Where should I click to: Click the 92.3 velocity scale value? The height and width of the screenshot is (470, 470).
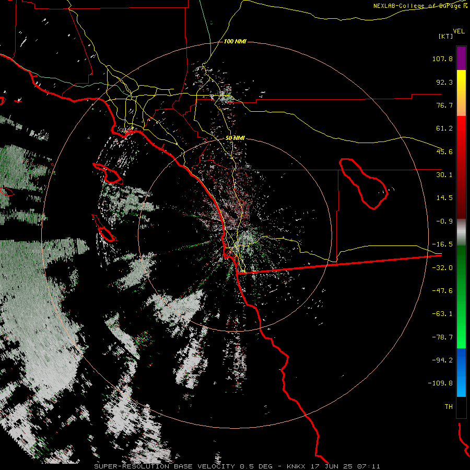coord(444,82)
